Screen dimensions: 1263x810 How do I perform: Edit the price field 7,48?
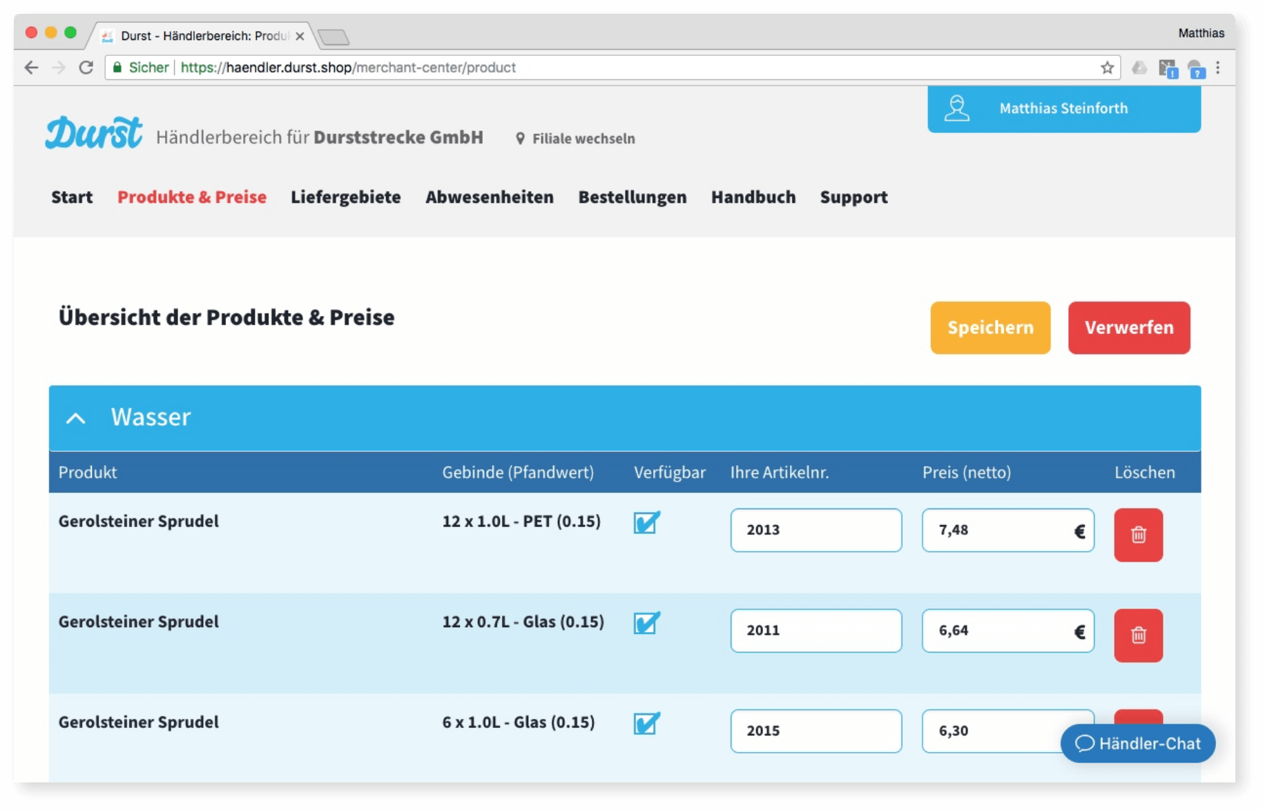[x=1007, y=530]
